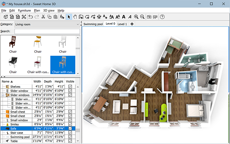Open the Help menu
Viewport: 230px width, 144px height.
click(61, 11)
